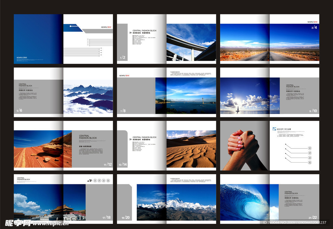This screenshot has width=333, height=229.
Task: Click page number 17/18
Action: (x=107, y=218)
